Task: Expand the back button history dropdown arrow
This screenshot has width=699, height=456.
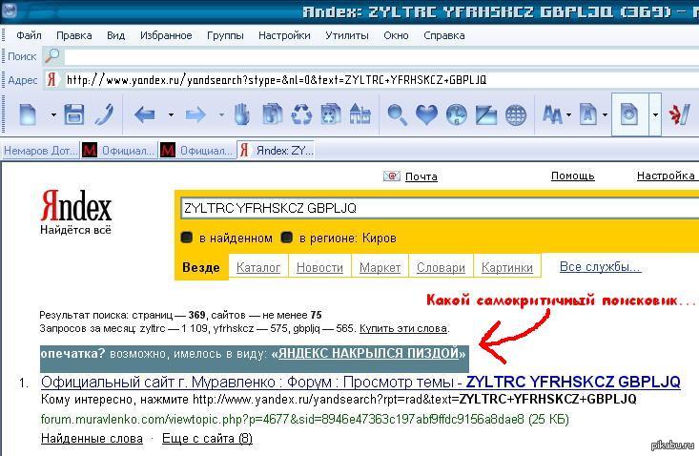Action: coord(171,115)
